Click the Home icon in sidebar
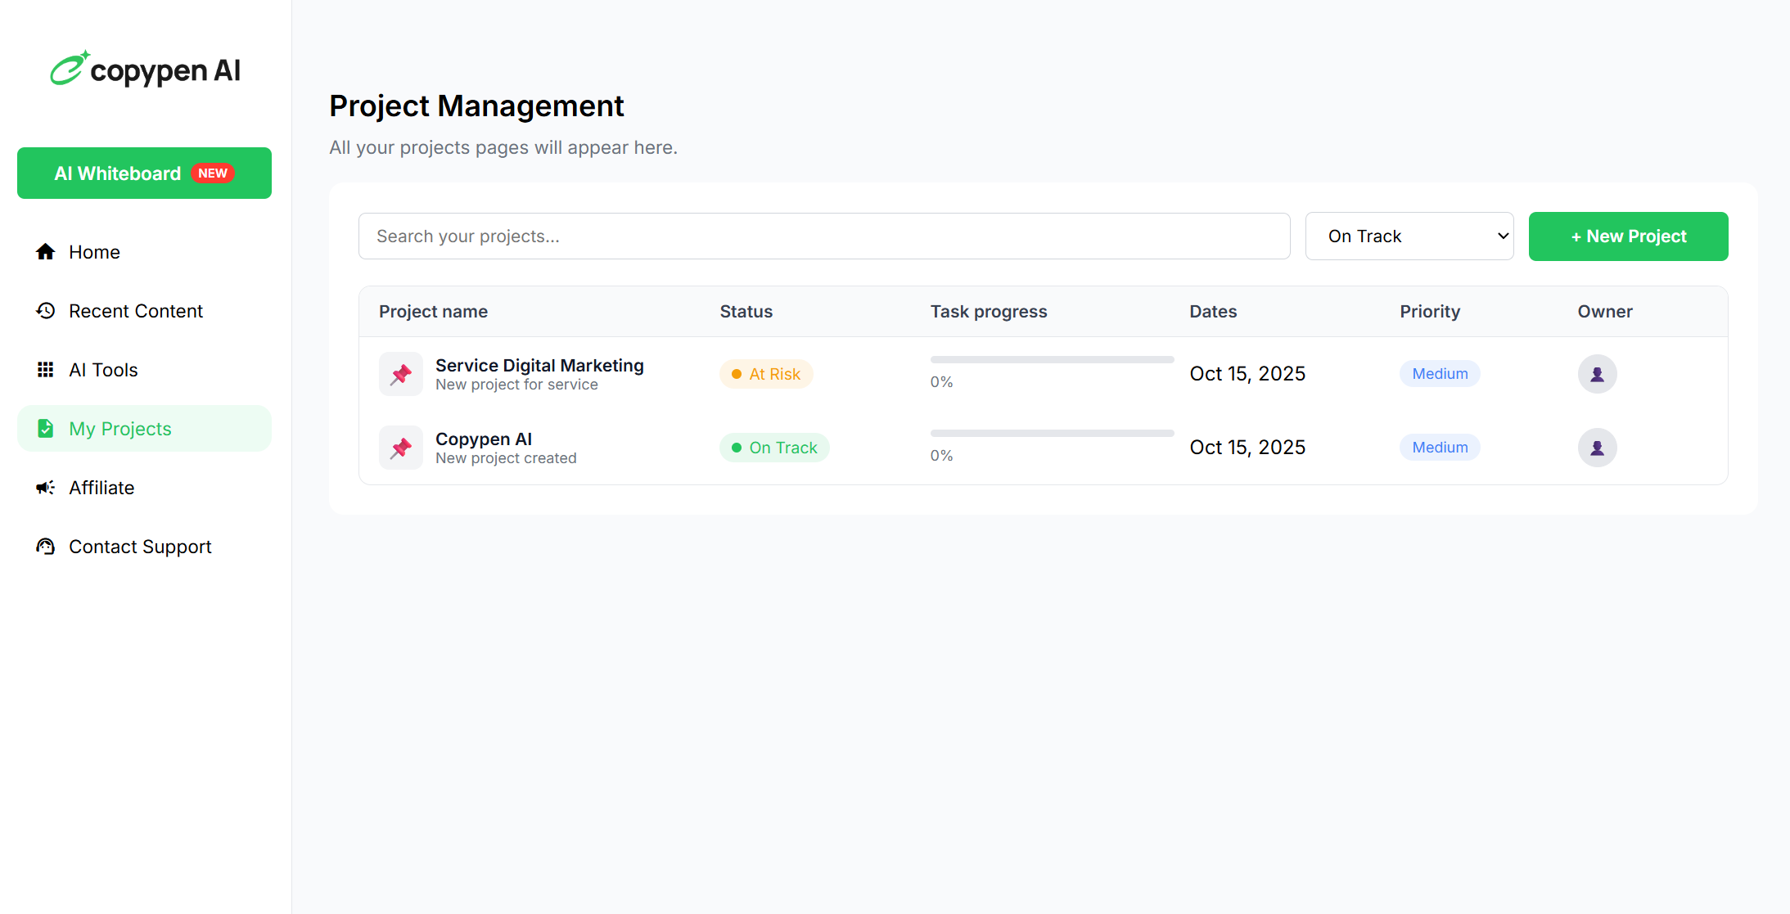Image resolution: width=1790 pixels, height=914 pixels. (x=45, y=251)
